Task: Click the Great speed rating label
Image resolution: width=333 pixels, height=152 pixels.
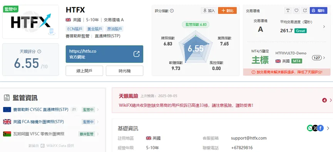Action: (x=301, y=31)
